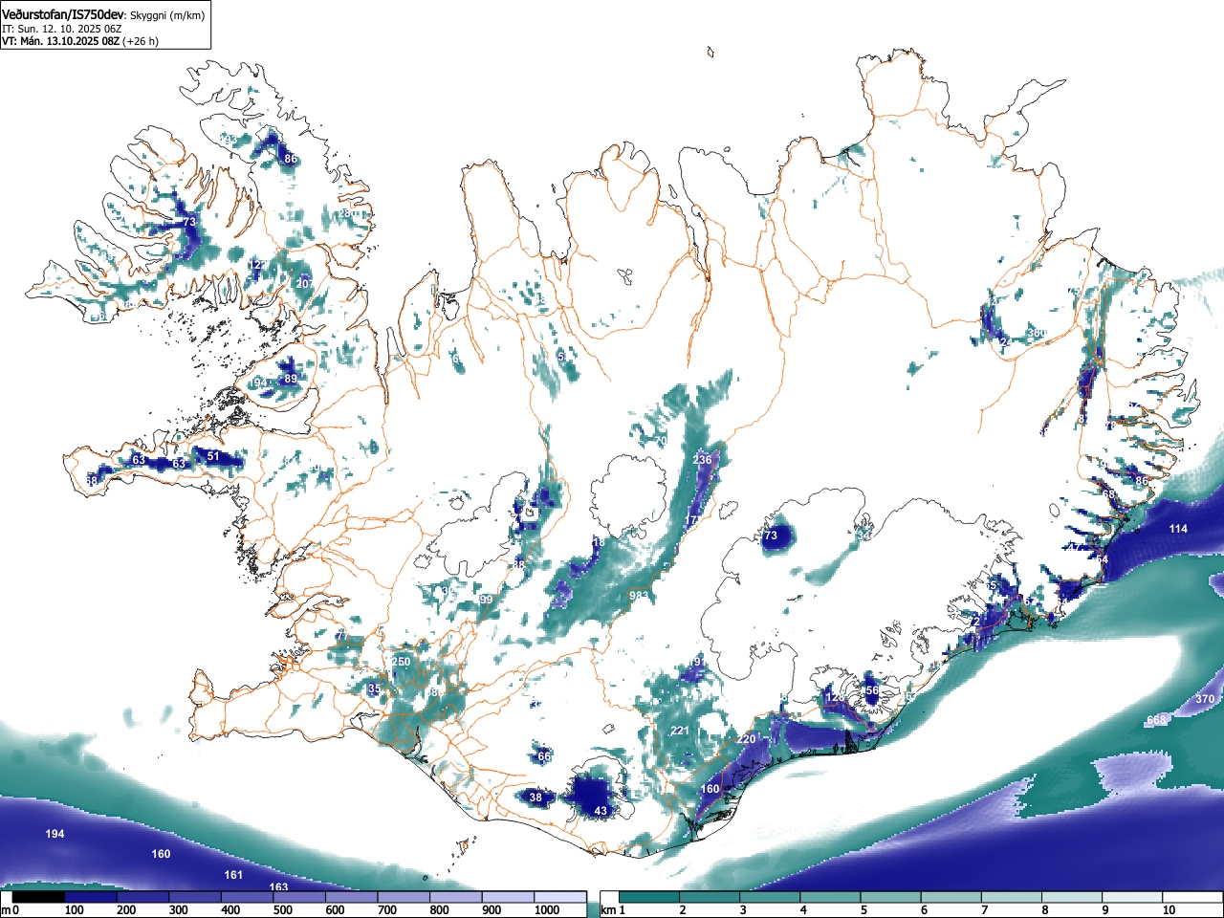Click the '220' value near south coast

coord(747,739)
